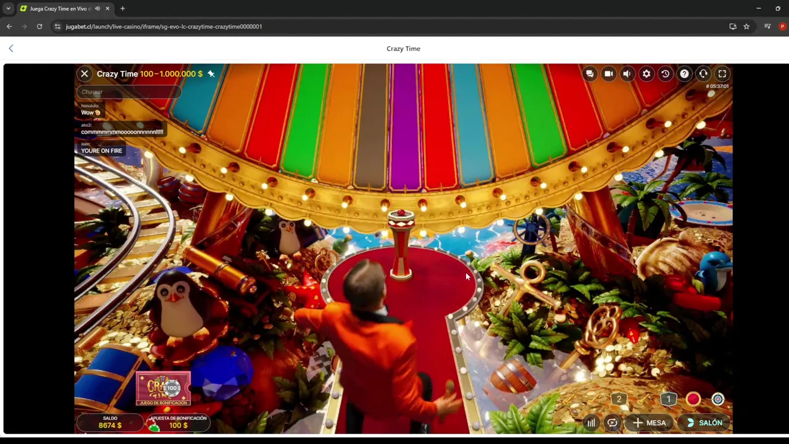The image size is (789, 444).
Task: Go back using the page chevron arrow
Action: (x=10, y=48)
